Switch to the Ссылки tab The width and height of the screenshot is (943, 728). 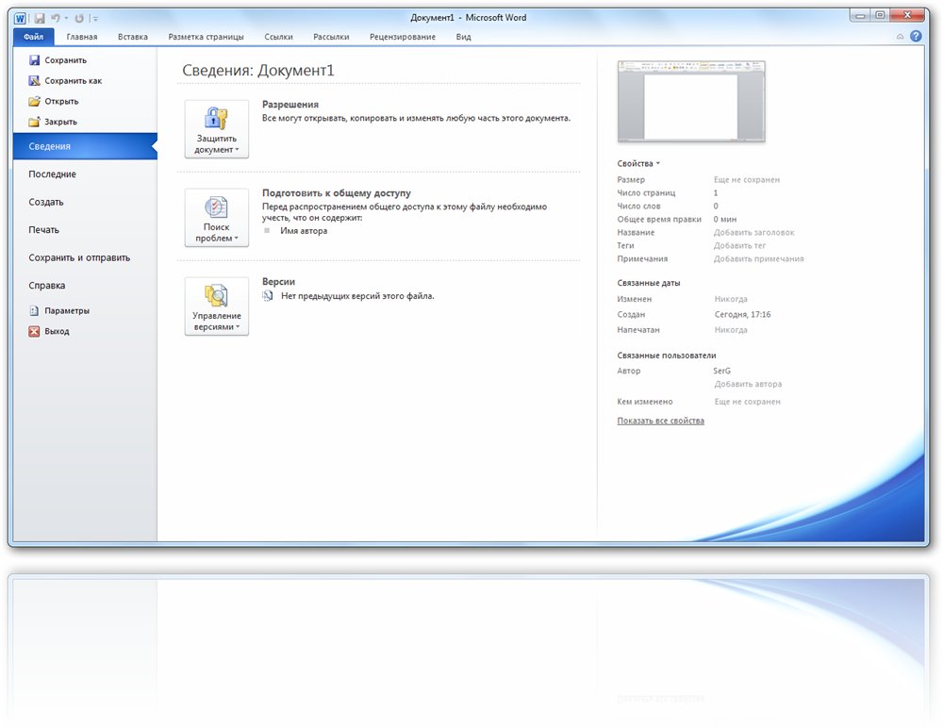278,37
